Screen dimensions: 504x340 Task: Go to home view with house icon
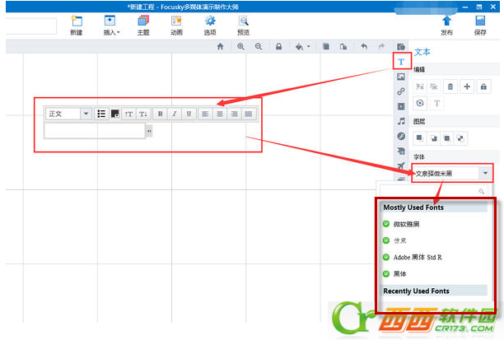(220, 47)
